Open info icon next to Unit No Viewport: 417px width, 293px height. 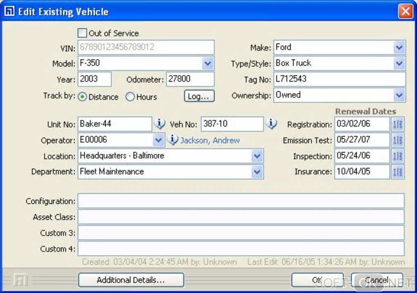[x=159, y=124]
